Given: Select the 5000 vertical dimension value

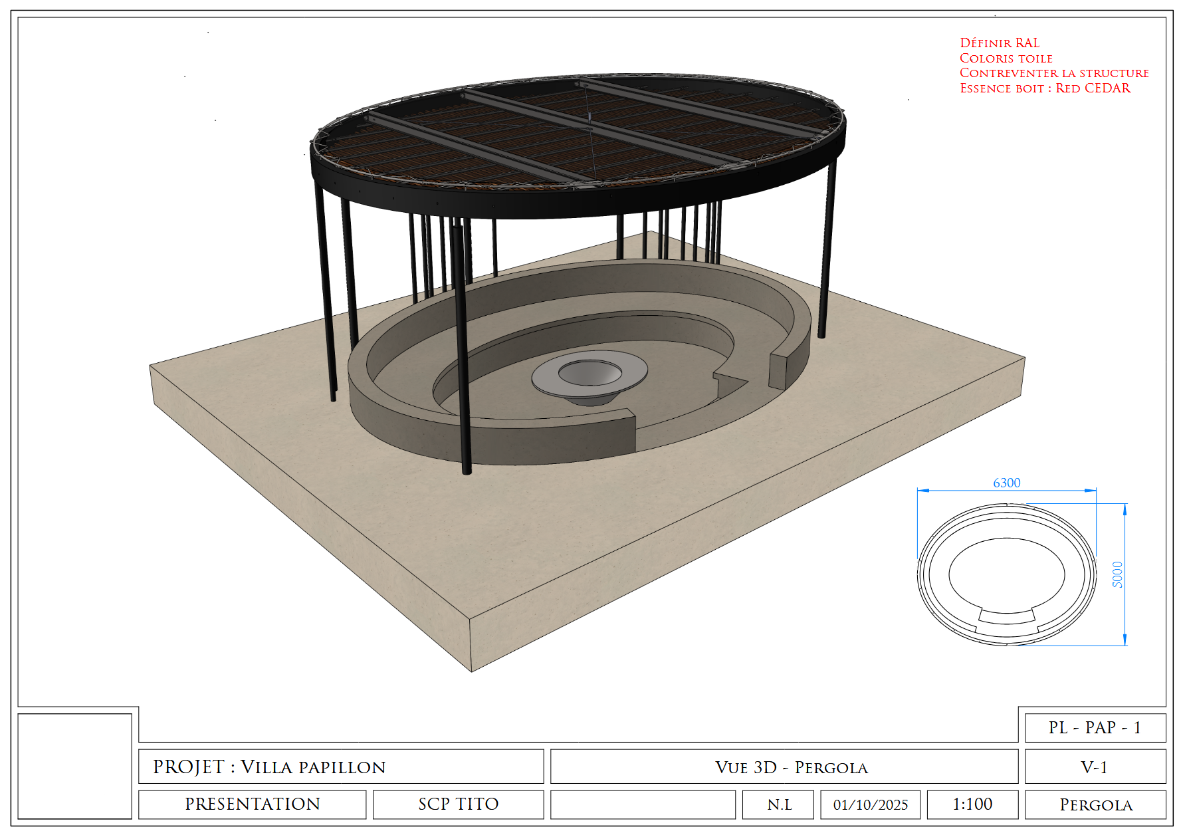Looking at the screenshot, I should tap(1117, 574).
